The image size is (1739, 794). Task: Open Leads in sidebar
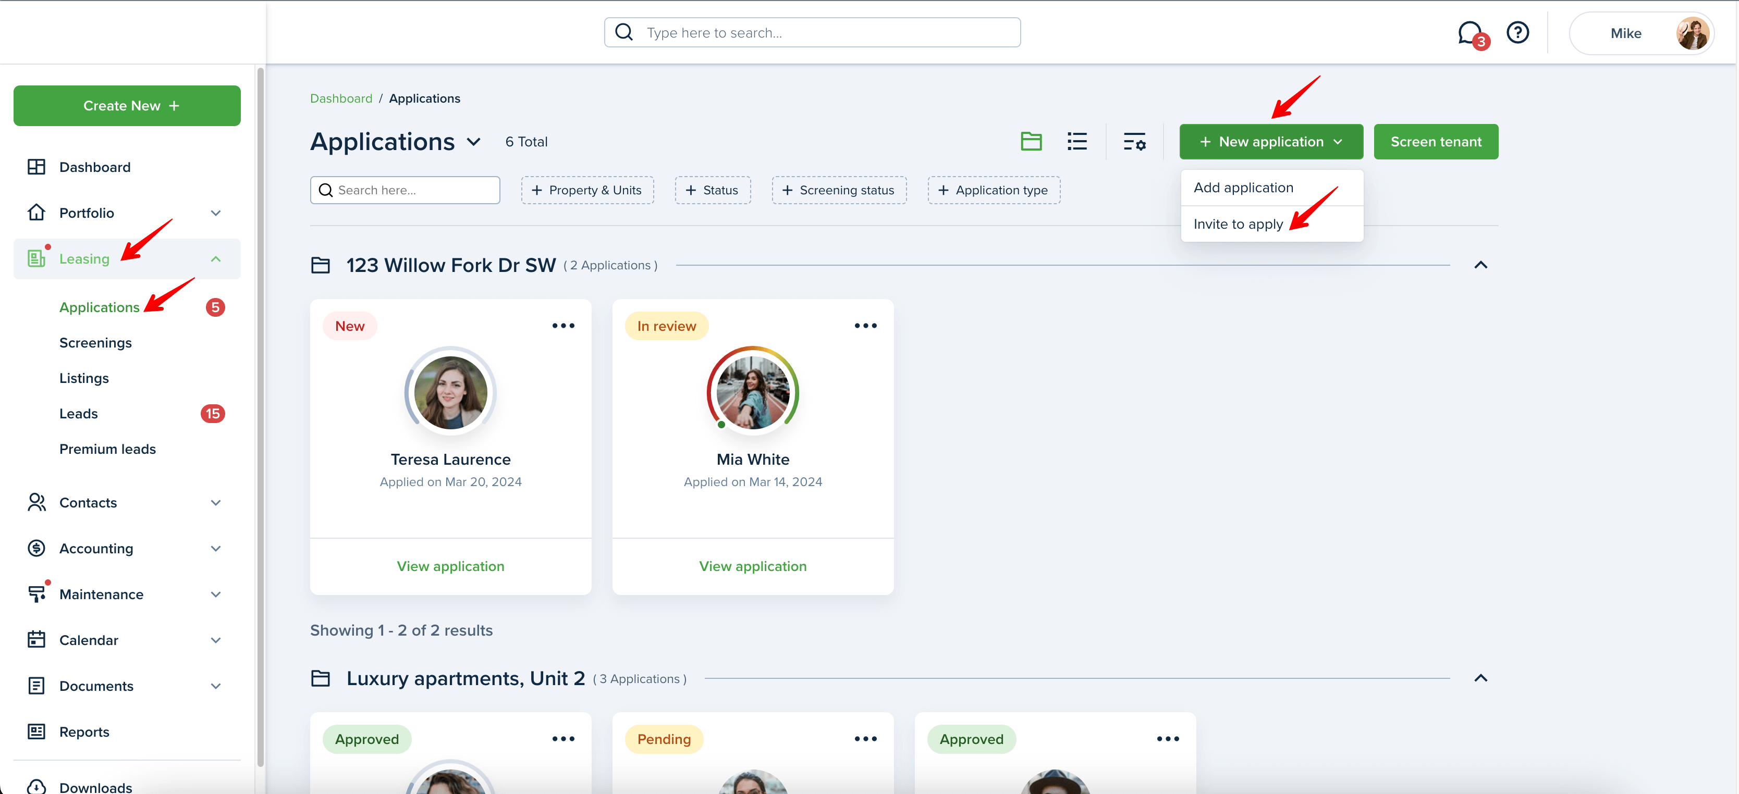tap(78, 414)
